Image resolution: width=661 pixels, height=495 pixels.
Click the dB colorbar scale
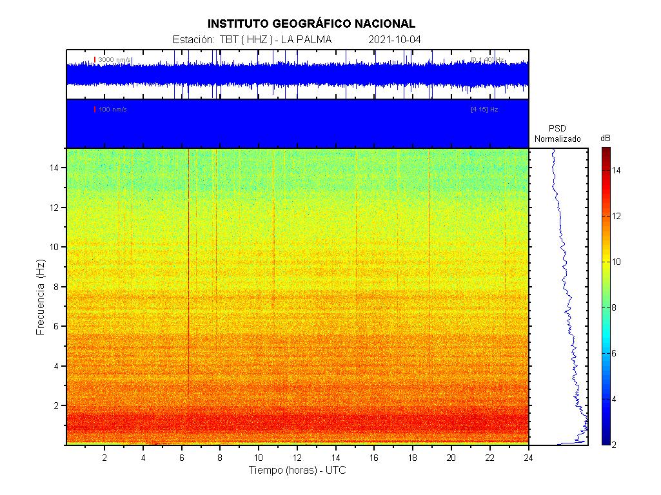[606, 296]
